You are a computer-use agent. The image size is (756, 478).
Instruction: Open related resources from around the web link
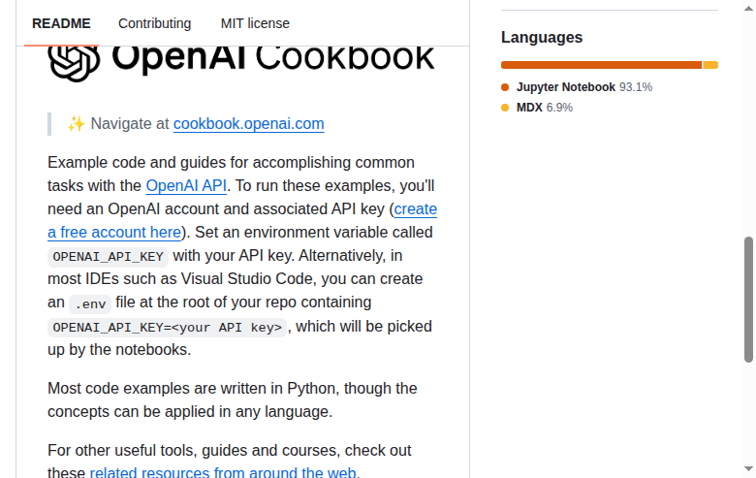coord(223,472)
